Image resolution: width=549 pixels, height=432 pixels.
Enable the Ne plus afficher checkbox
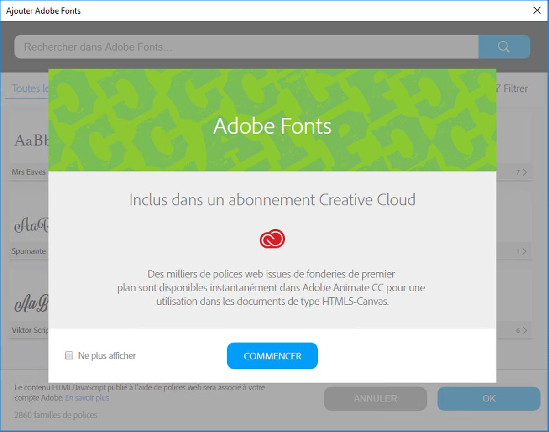(69, 355)
